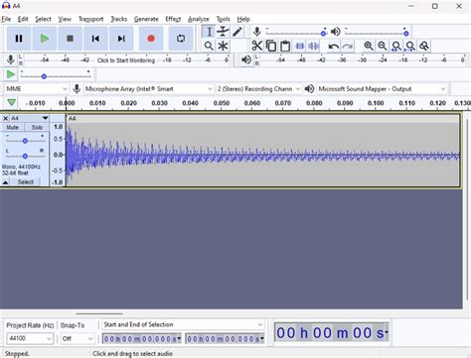Click the Cut scissors icon
The image size is (471, 358).
coord(256,46)
